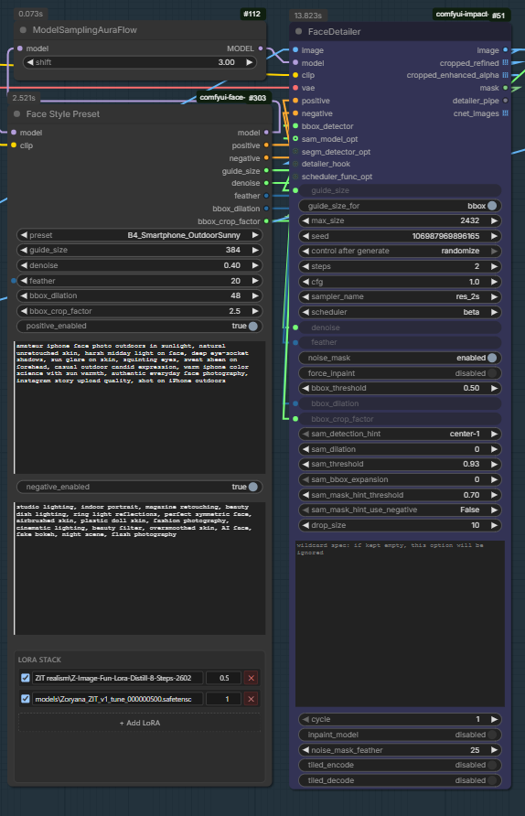
Task: Select previous sampler_name with left arrow
Action: [305, 296]
